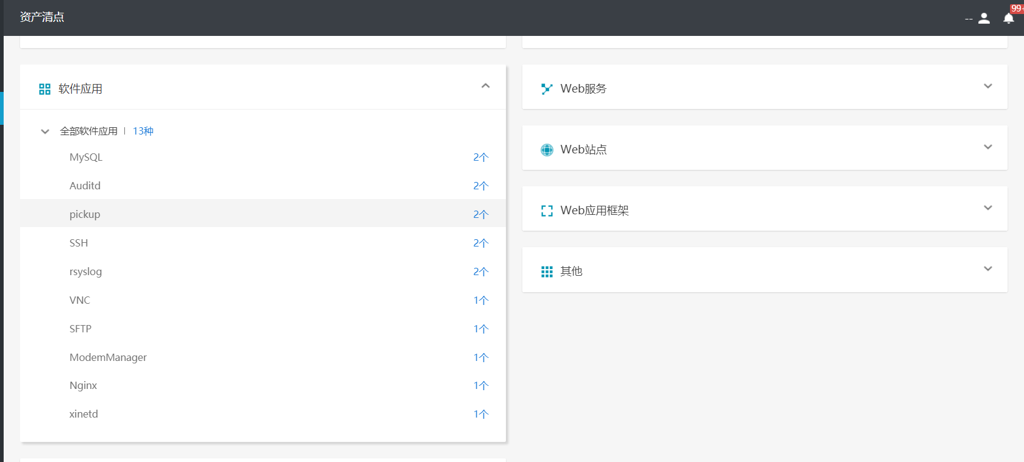
Task: Open notifications bell icon
Action: [1009, 18]
